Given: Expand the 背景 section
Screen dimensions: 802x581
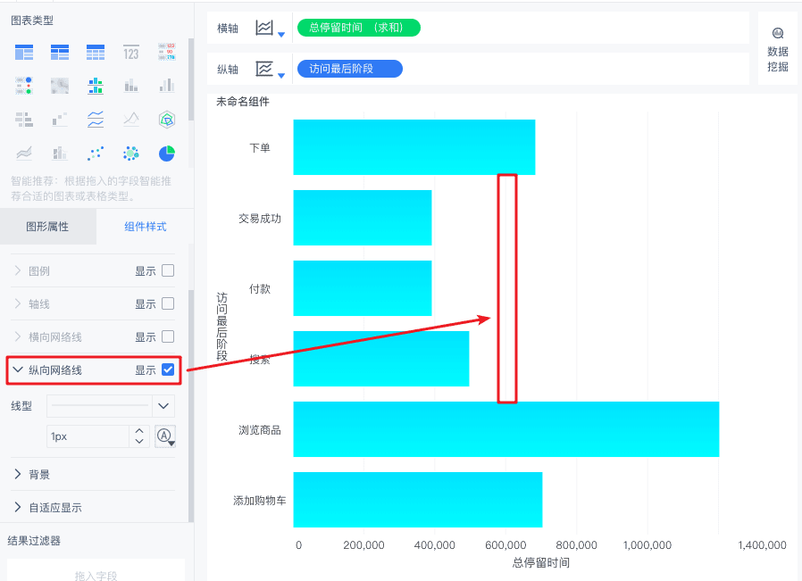Looking at the screenshot, I should (18, 474).
